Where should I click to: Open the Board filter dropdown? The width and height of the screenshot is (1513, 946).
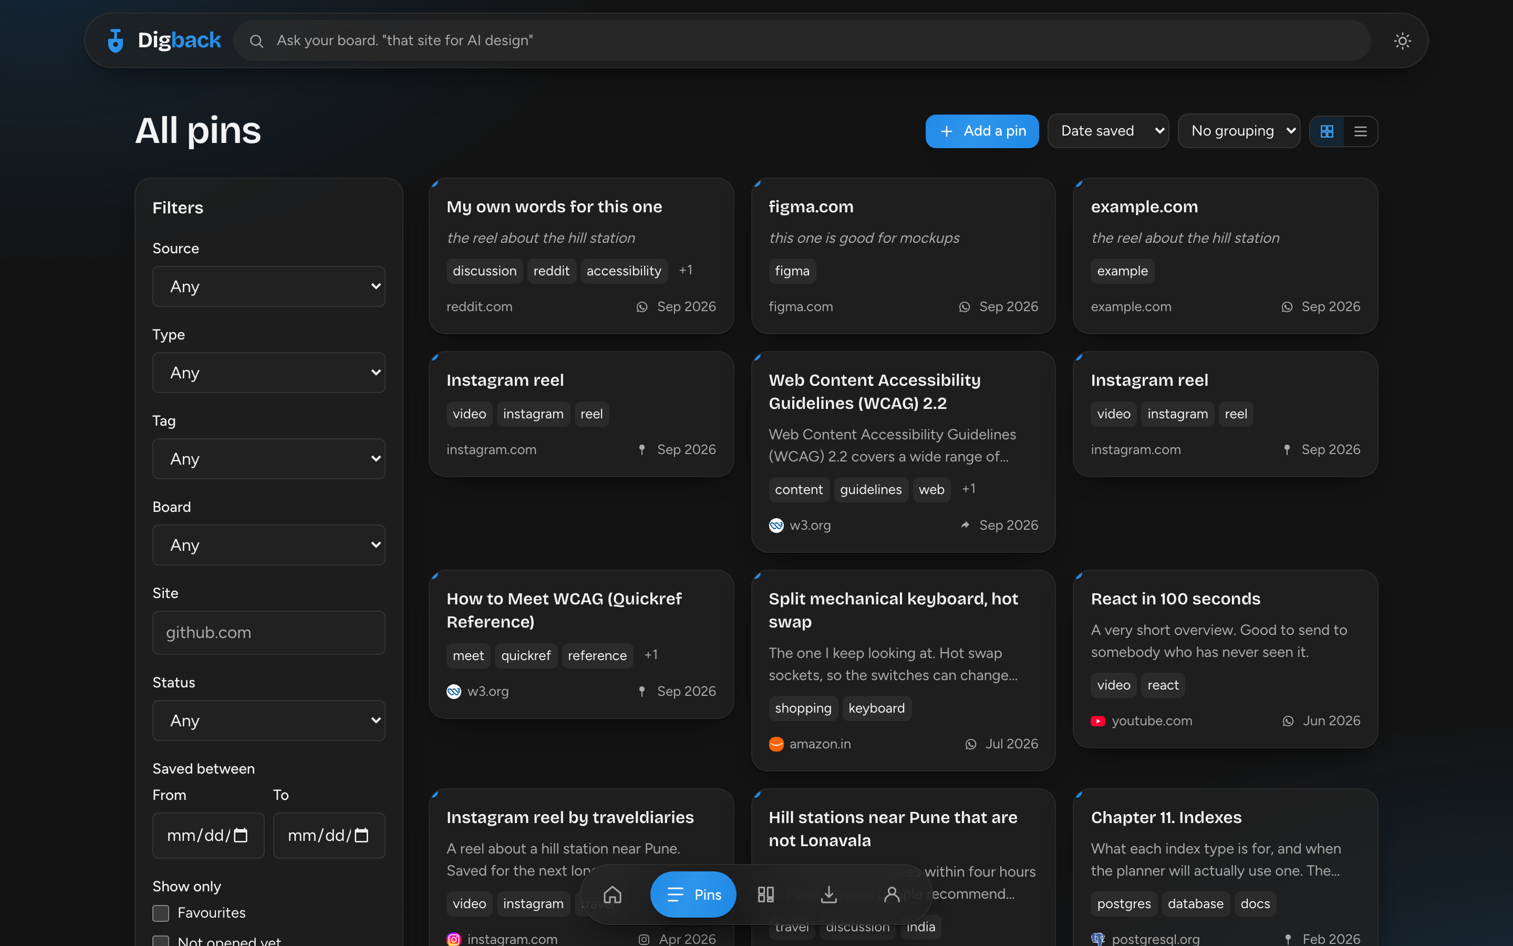[x=269, y=545]
